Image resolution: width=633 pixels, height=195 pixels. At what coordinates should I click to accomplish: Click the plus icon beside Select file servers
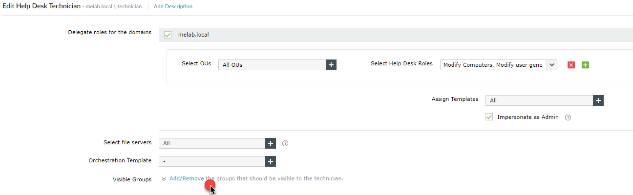[271, 143]
